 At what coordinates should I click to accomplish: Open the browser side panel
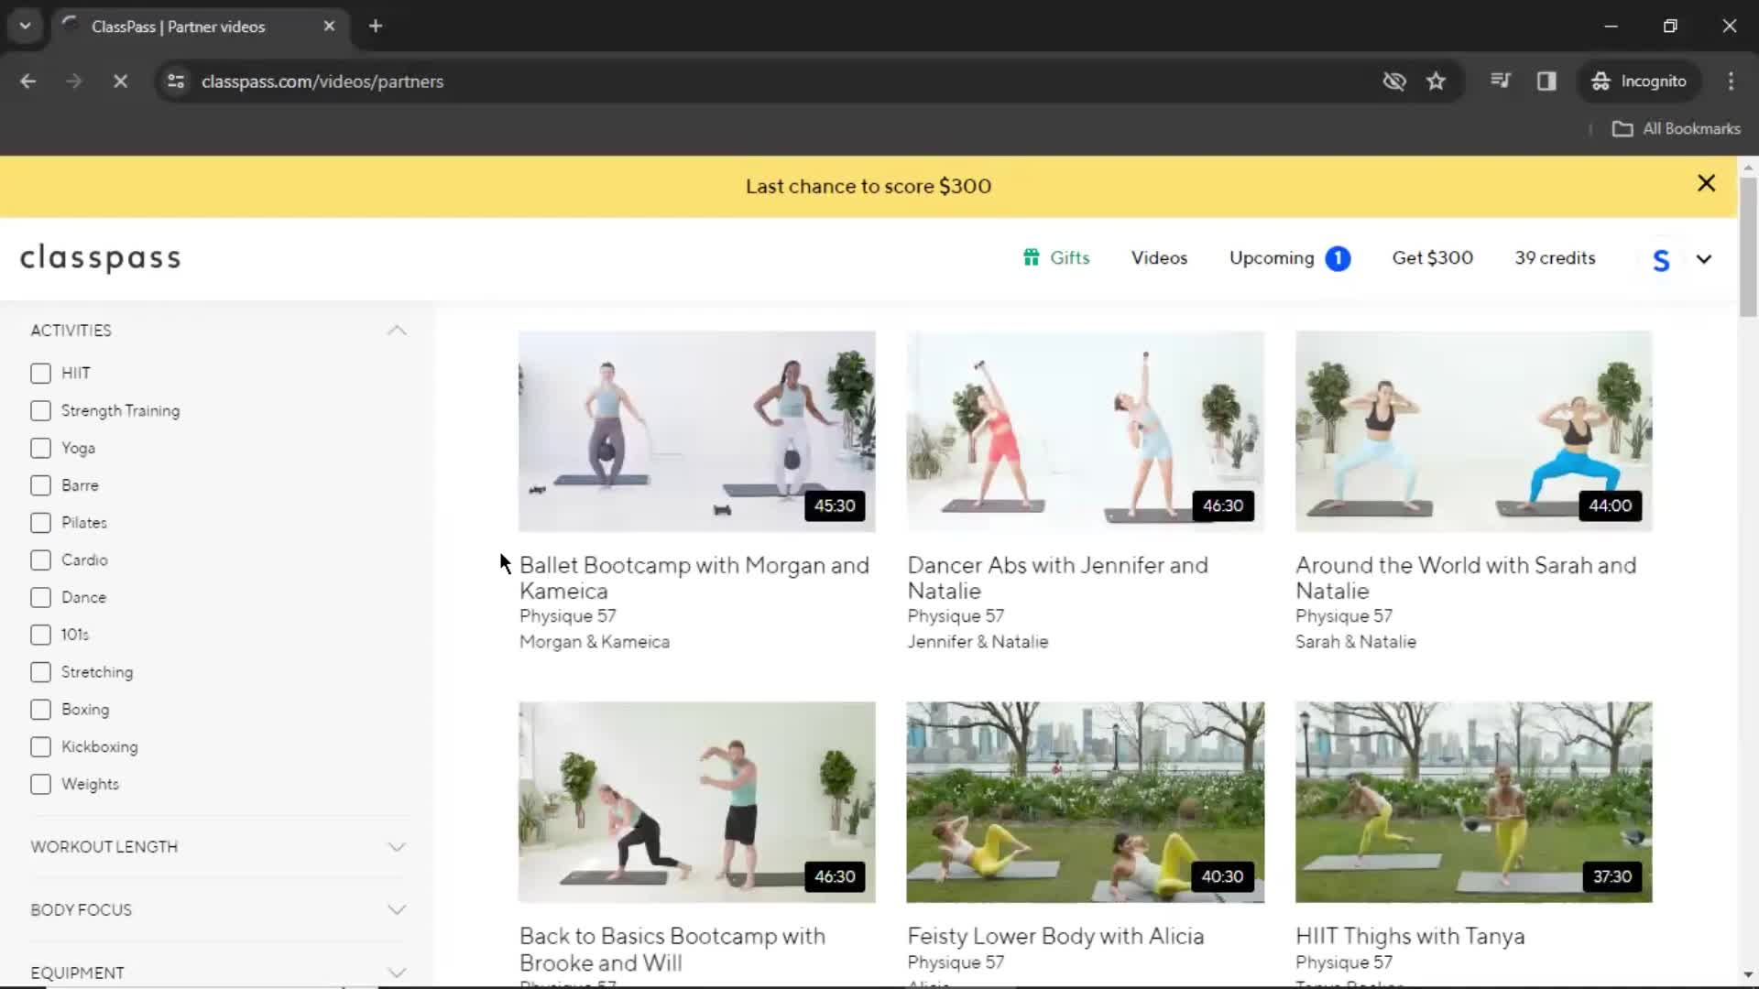[x=1546, y=82]
